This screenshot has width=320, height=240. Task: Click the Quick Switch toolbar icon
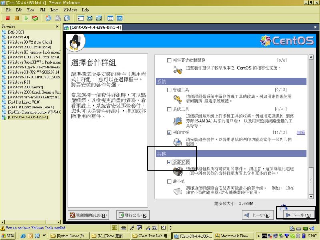pyautogui.click(x=90, y=18)
